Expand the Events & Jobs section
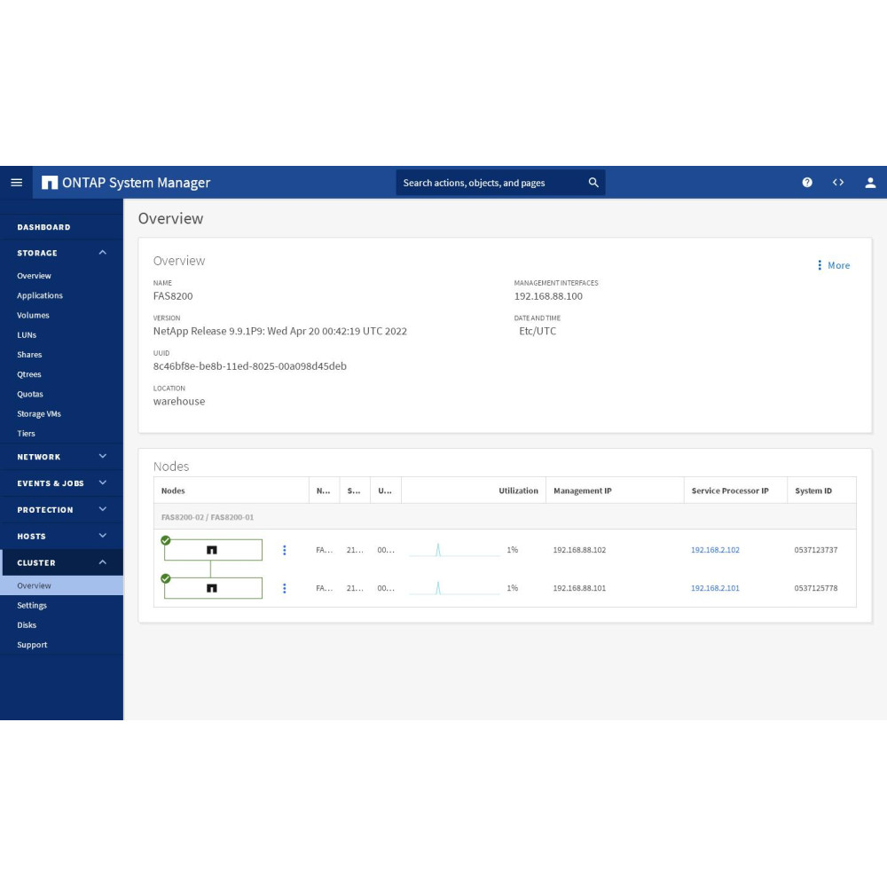 point(102,483)
